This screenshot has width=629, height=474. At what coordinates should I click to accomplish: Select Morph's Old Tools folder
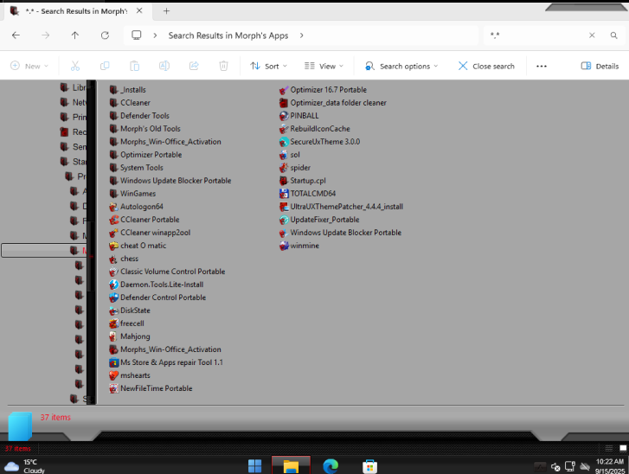[x=144, y=129]
